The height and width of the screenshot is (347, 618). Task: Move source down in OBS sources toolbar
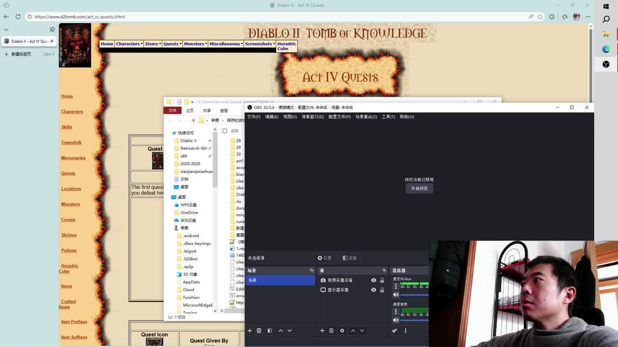coord(362,331)
